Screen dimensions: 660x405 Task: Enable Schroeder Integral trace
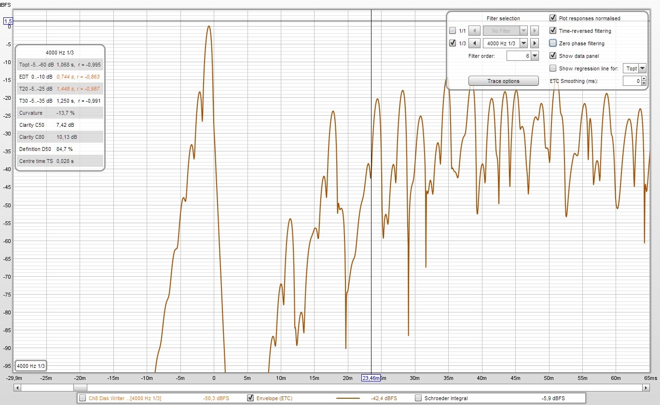[x=418, y=398]
